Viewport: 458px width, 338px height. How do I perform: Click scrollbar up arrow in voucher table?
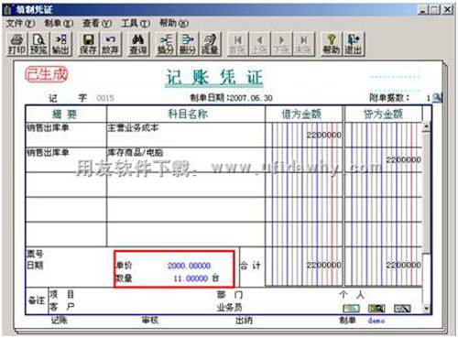point(427,126)
